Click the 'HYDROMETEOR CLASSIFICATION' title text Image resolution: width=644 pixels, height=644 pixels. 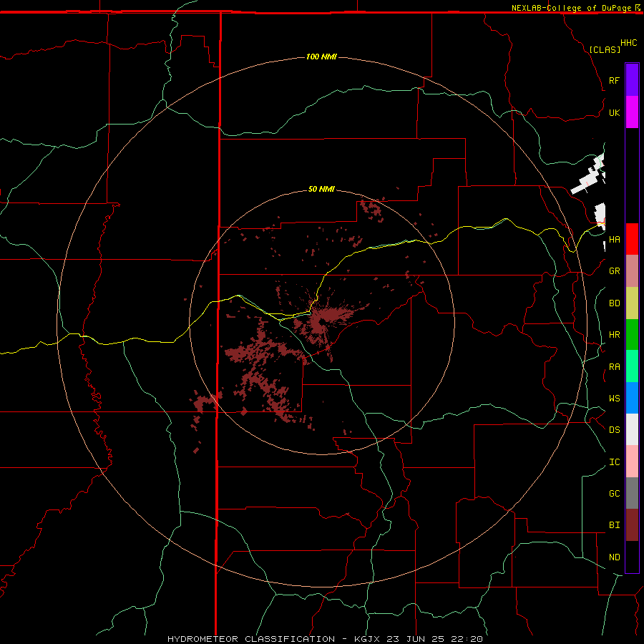click(x=251, y=639)
